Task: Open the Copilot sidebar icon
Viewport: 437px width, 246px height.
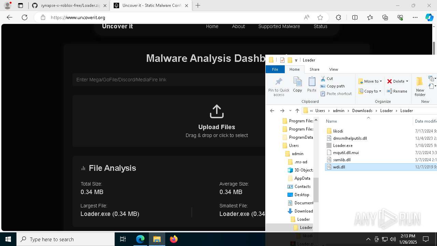Action: pos(429,17)
